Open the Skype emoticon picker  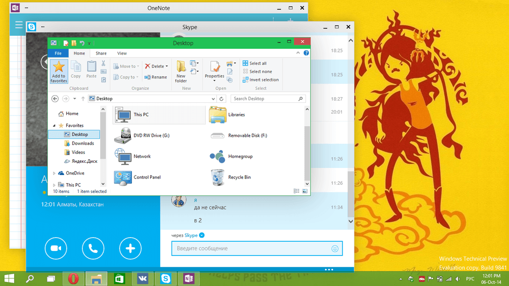click(x=335, y=249)
